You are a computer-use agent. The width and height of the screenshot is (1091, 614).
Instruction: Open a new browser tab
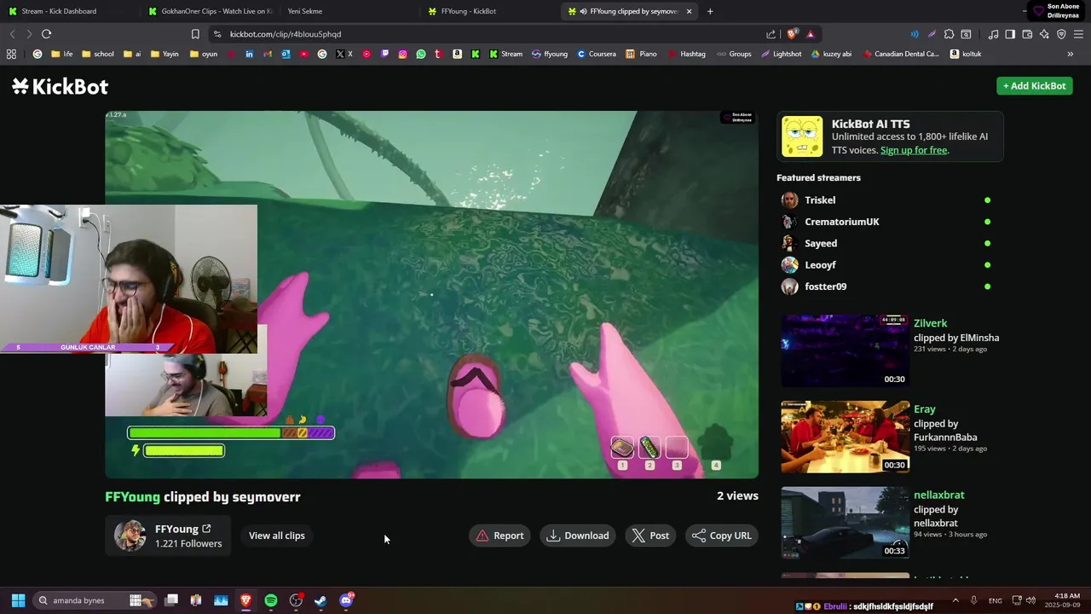pyautogui.click(x=710, y=11)
